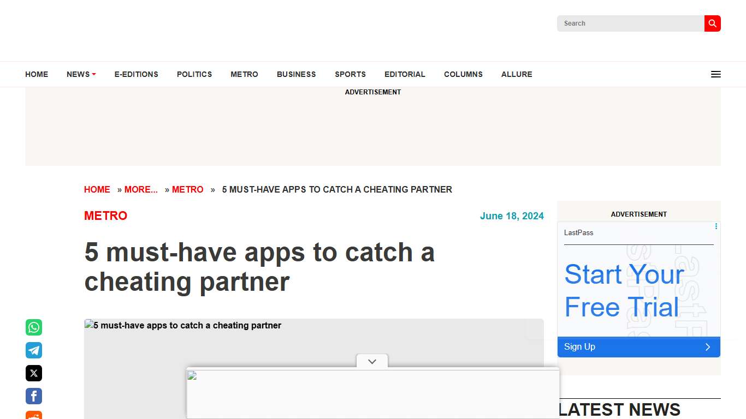This screenshot has height=419, width=746.
Task: Click the Sign Up button in the ad
Action: click(579, 346)
